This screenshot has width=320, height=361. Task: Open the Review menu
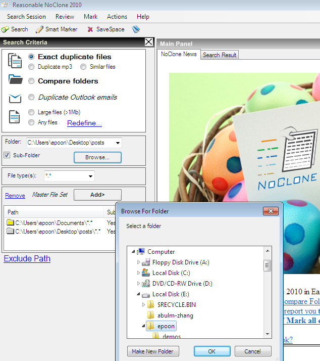[65, 17]
